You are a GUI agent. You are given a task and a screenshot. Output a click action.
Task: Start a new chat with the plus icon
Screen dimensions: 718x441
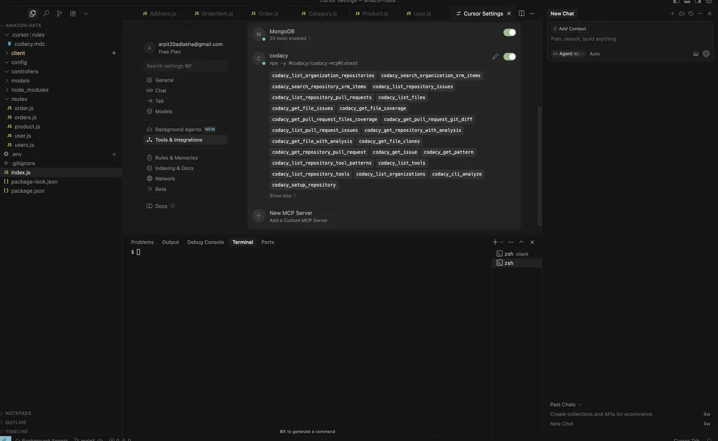click(x=673, y=13)
